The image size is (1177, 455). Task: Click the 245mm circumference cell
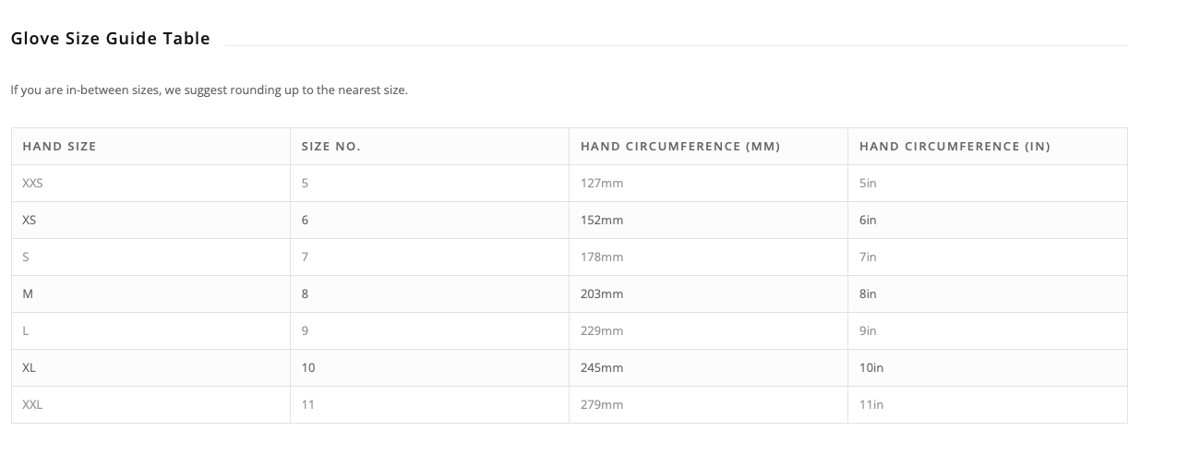tap(602, 368)
